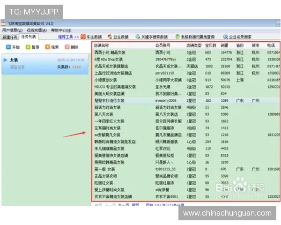Select the 西西小司 潮品女装 row
This screenshot has width=281, height=225.
point(186,52)
